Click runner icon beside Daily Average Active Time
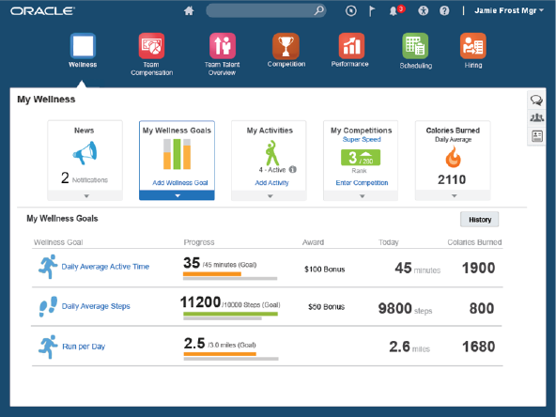The image size is (556, 417). pos(48,267)
